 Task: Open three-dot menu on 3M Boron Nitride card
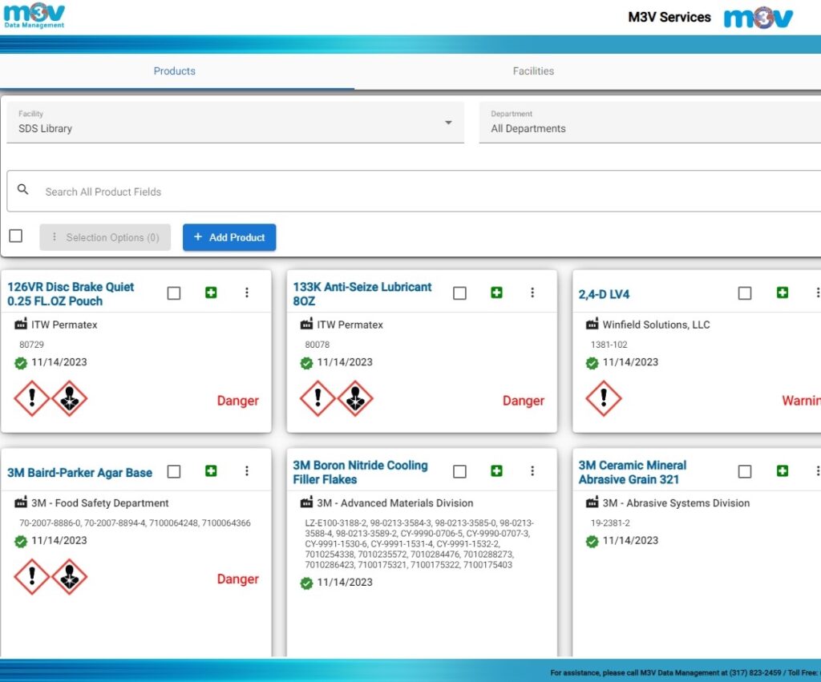tap(532, 471)
